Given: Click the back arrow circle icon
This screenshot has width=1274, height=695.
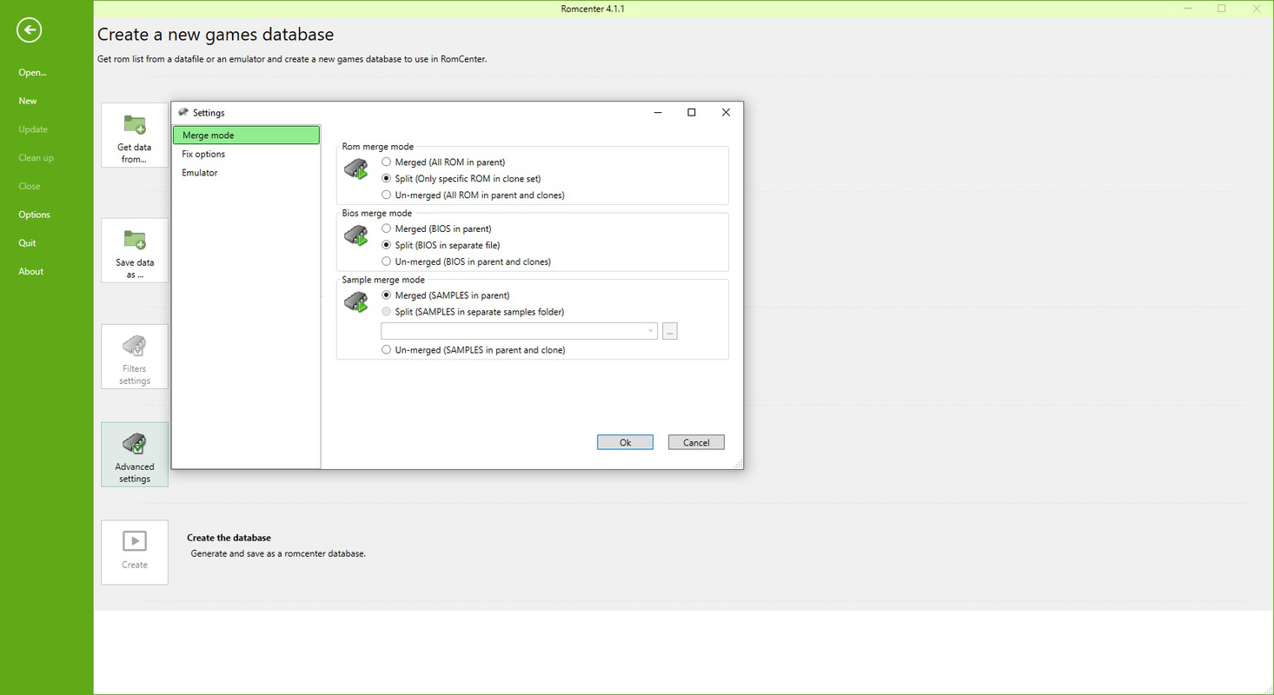Looking at the screenshot, I should [30, 30].
